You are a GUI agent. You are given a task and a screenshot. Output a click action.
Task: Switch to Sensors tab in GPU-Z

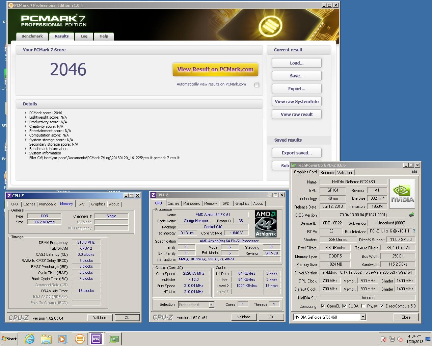pos(327,172)
